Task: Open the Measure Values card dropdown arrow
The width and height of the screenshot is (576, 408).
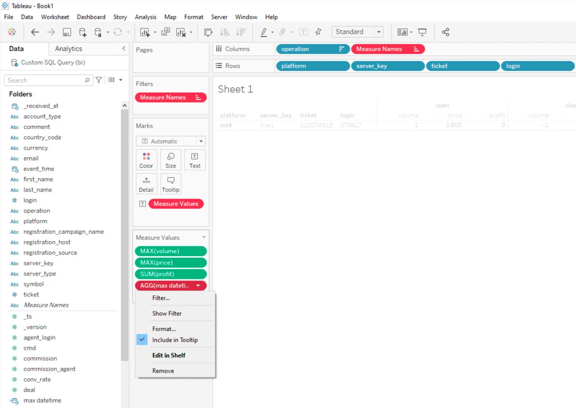Action: (x=204, y=238)
